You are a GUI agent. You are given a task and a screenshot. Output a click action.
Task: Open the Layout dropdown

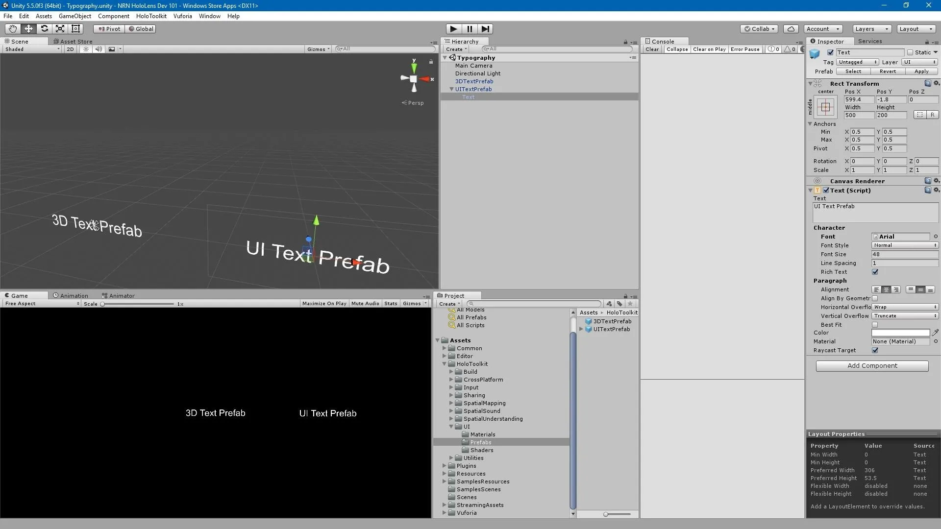coord(916,29)
